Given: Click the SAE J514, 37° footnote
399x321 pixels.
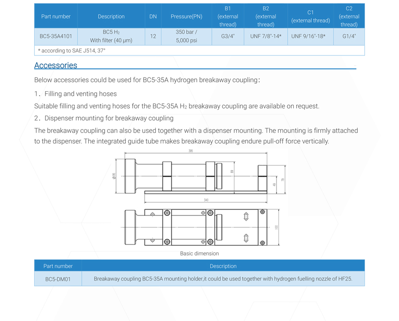Looking at the screenshot, I should 72,50.
